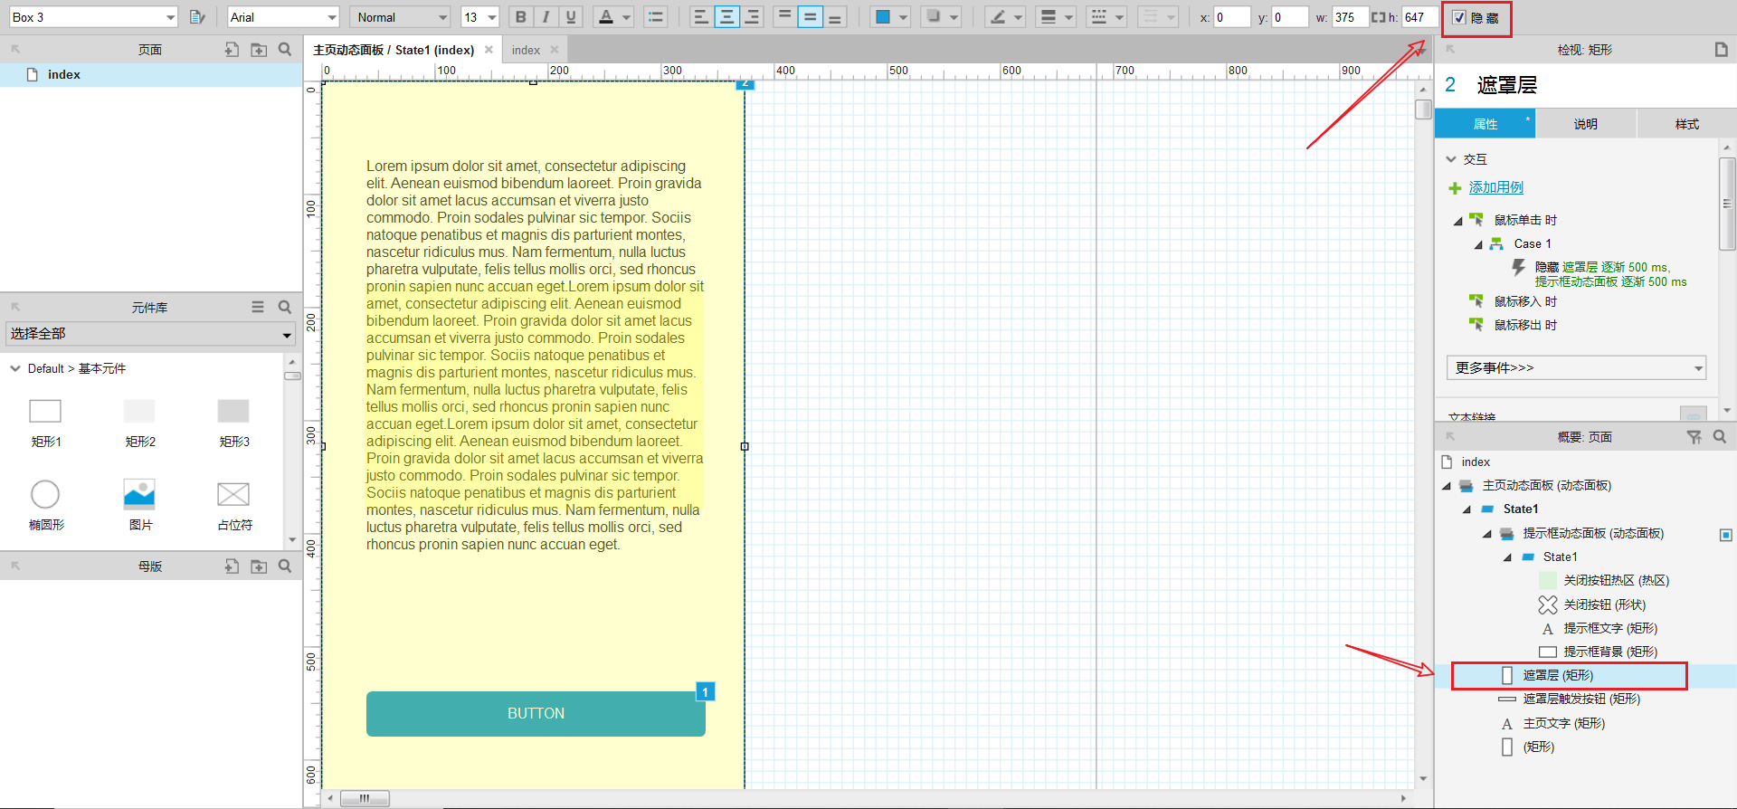Collapse 提示框动态面板 in outline tree

[1486, 534]
